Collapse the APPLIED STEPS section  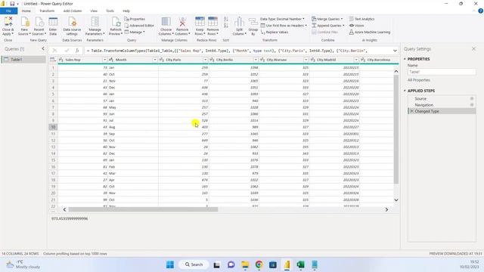point(405,91)
